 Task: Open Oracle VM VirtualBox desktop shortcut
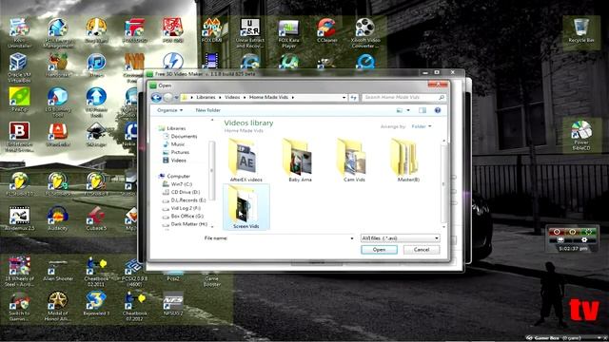[x=19, y=67]
